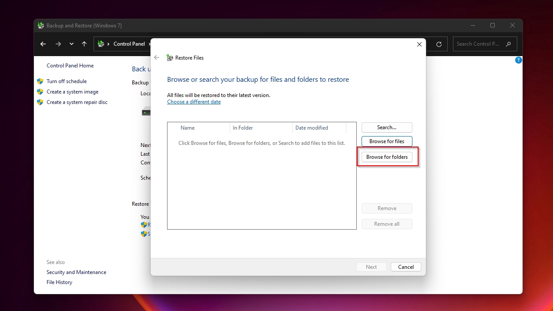Open recent locations dropdown chevron
The height and width of the screenshot is (311, 553).
click(71, 44)
